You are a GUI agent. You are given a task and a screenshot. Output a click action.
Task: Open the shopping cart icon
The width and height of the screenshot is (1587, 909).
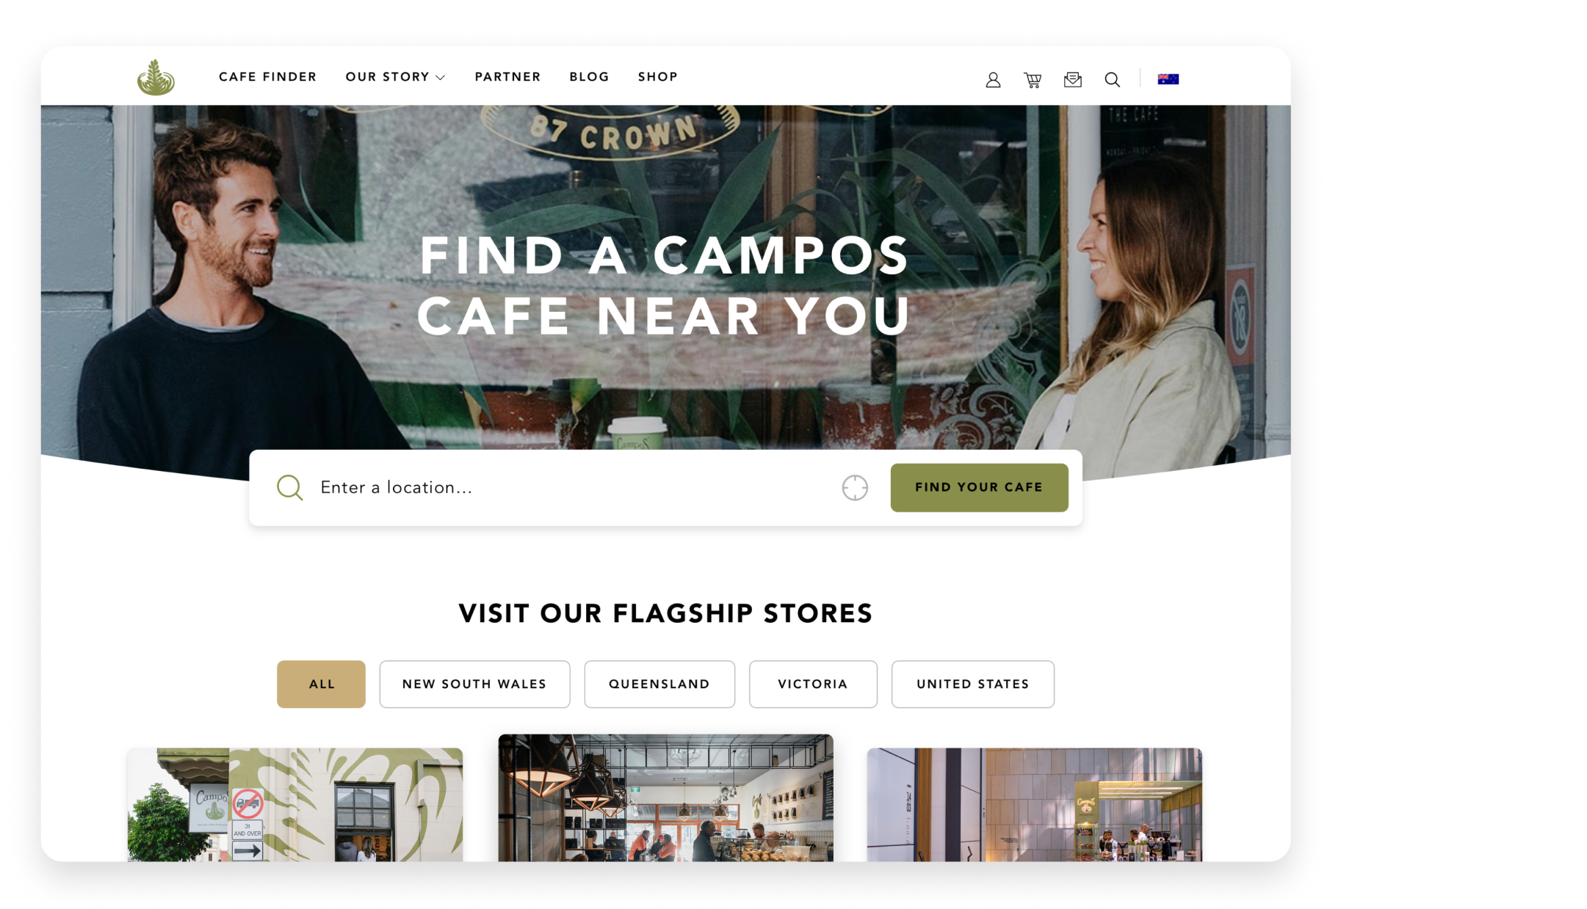click(1033, 80)
